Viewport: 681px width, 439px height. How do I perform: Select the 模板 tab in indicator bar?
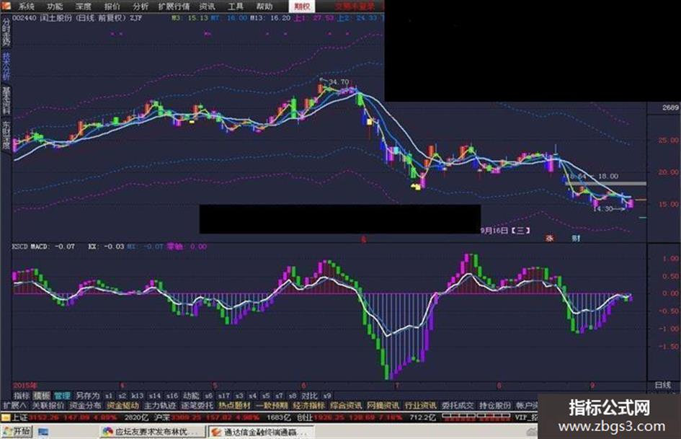(x=42, y=396)
